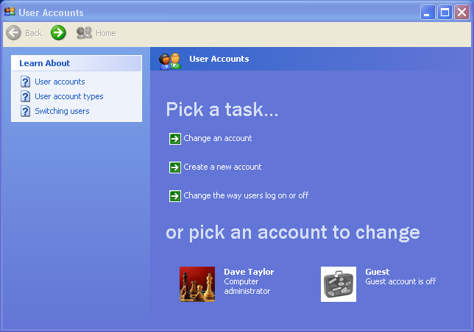Click green arrow icon for 'Change an account'

point(175,139)
